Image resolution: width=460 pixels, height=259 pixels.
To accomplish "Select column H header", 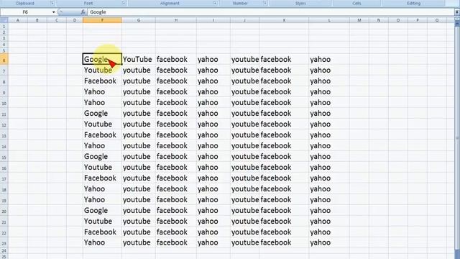I will (176, 20).
